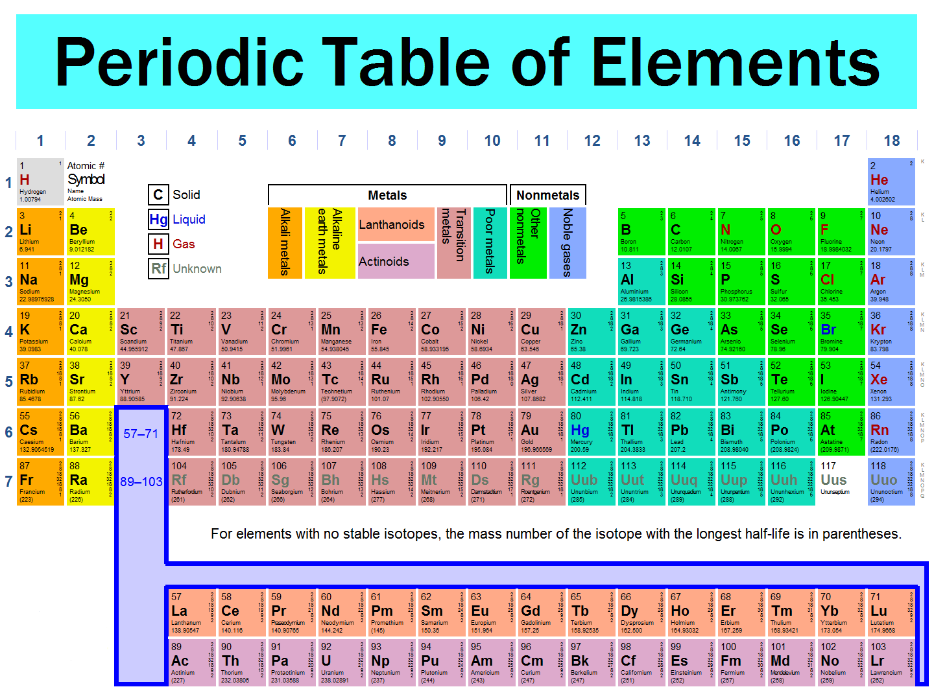This screenshot has width=934, height=700.
Task: Click the Radon (Rn) cell
Action: (x=892, y=432)
